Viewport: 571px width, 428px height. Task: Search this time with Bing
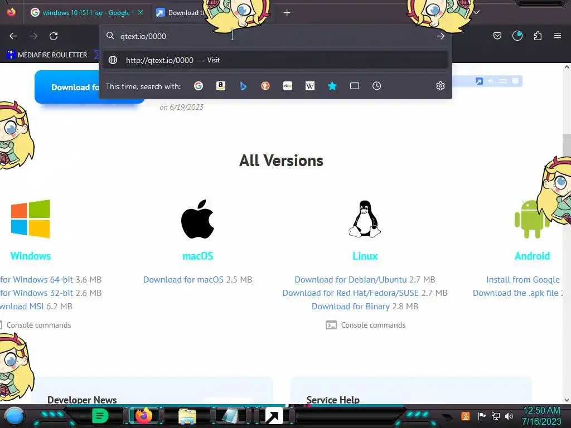(x=243, y=86)
